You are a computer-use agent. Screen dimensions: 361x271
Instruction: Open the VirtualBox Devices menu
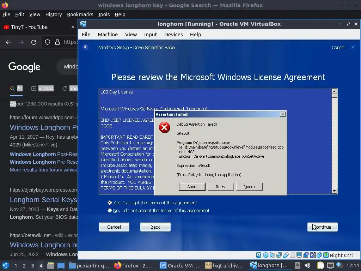pos(173,35)
